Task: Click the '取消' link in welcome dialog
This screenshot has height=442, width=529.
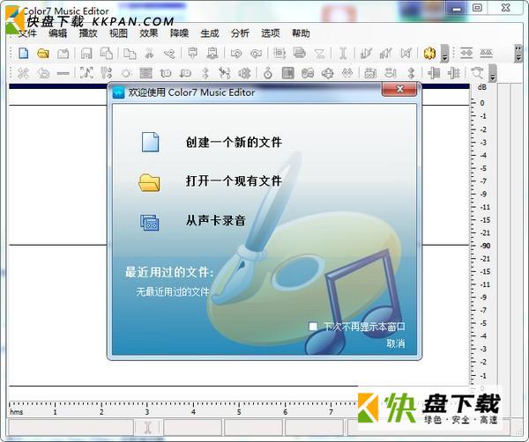Action: [395, 343]
